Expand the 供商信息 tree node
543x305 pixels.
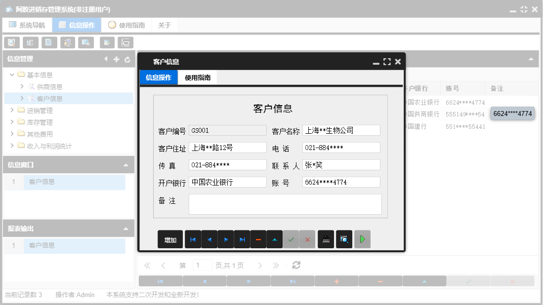(22, 86)
